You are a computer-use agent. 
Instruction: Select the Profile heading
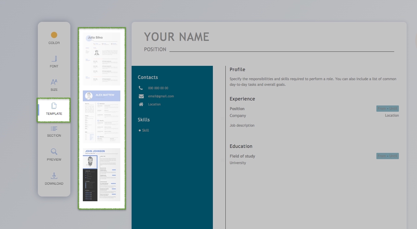click(x=238, y=70)
